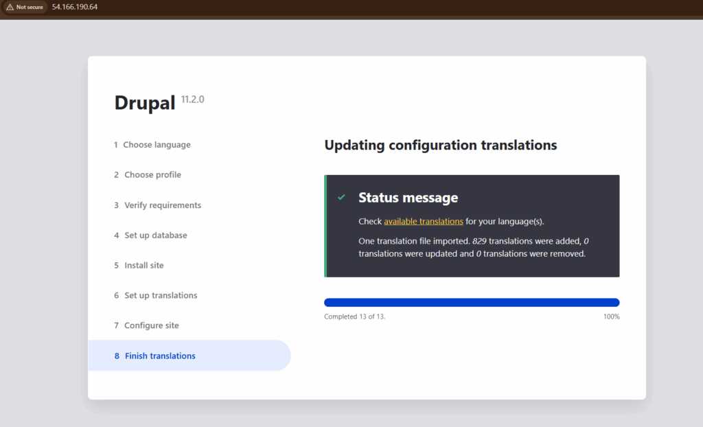Image resolution: width=703 pixels, height=427 pixels.
Task: Click the blue progress bar
Action: point(472,302)
